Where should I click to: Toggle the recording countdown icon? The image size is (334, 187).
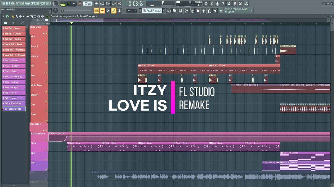coord(108,4)
